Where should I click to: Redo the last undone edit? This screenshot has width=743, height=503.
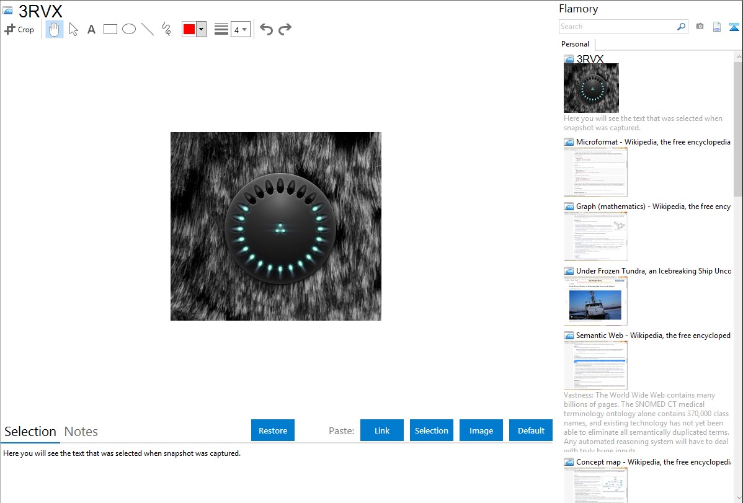coord(285,29)
